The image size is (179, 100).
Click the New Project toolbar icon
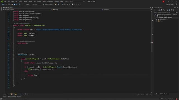tap(9, 4)
